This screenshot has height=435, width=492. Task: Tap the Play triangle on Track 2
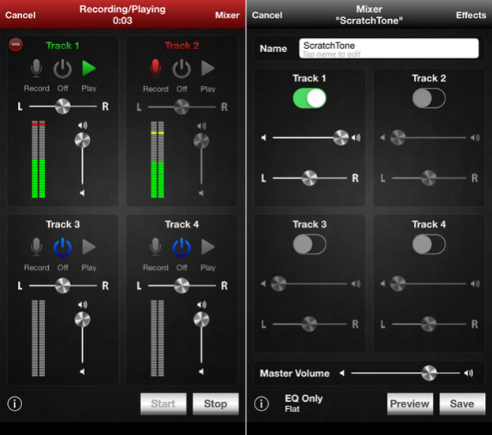(x=207, y=69)
